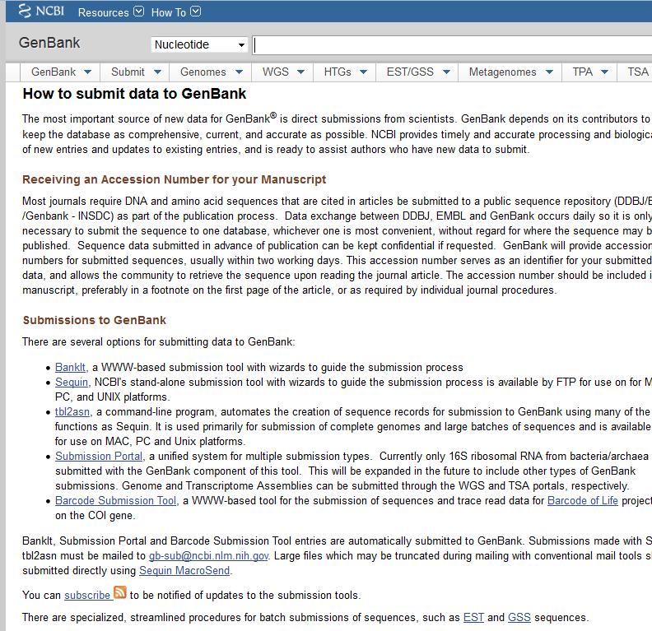Click the GenBank title text
Viewport: 652px width, 631px height.
click(49, 43)
